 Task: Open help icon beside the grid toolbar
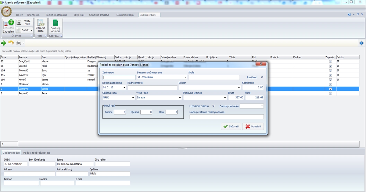tap(362, 43)
